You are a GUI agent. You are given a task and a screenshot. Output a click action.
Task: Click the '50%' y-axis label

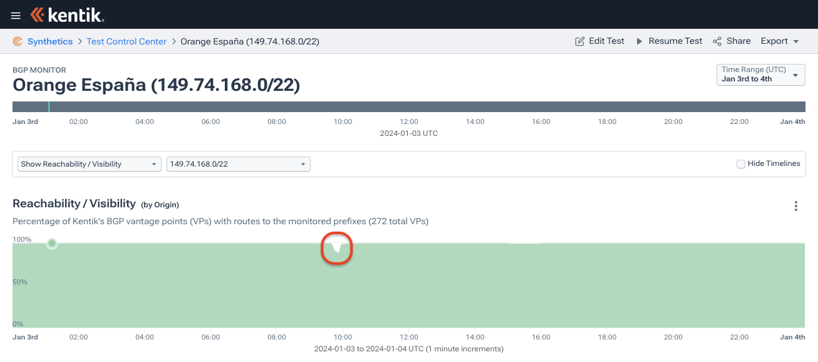(x=20, y=282)
